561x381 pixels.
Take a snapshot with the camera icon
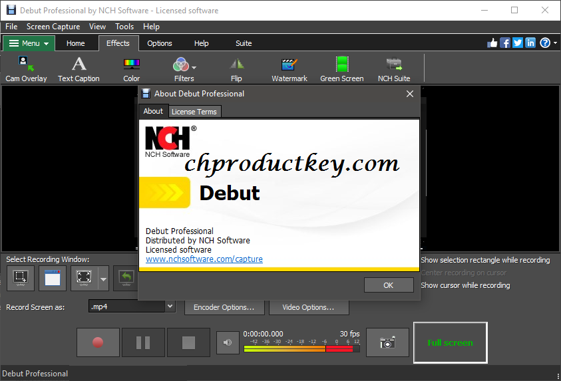coord(387,342)
